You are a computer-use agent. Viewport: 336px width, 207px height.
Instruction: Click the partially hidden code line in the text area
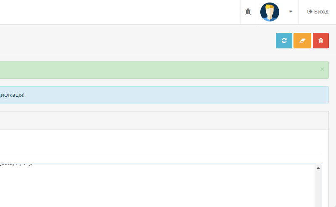point(16,165)
